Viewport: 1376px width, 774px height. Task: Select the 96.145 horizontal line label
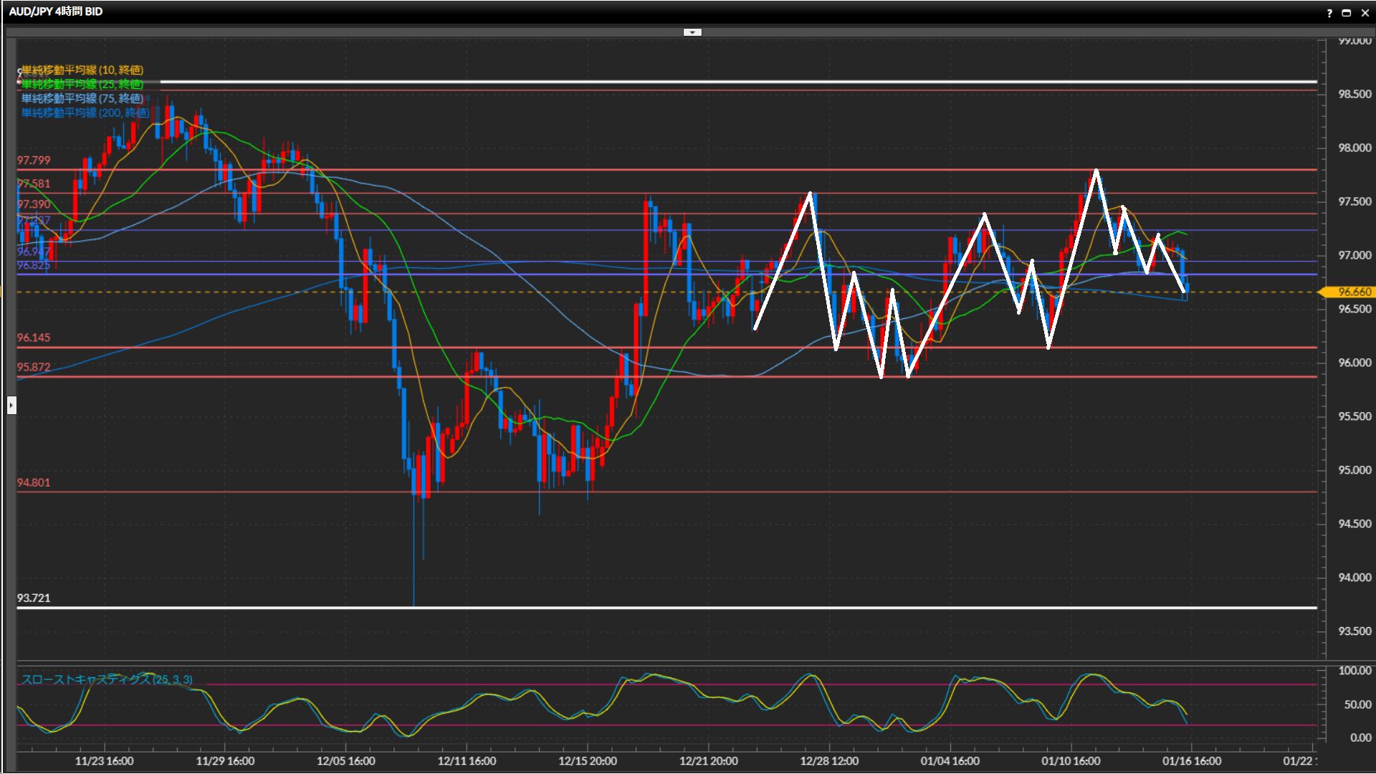pos(34,338)
